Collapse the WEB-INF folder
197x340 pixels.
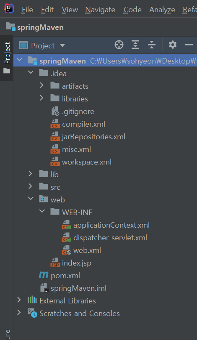(x=42, y=210)
